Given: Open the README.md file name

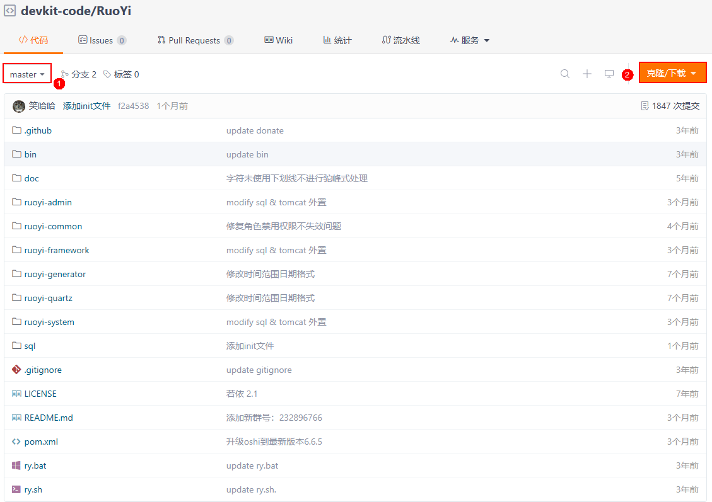Looking at the screenshot, I should (x=49, y=418).
